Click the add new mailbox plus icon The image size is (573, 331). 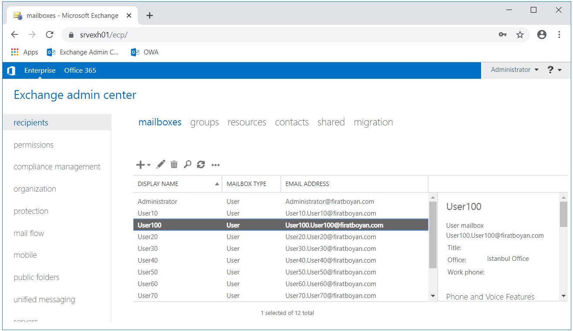140,165
